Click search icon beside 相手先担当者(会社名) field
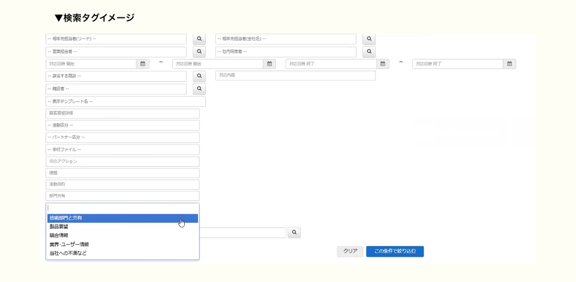 [x=369, y=39]
